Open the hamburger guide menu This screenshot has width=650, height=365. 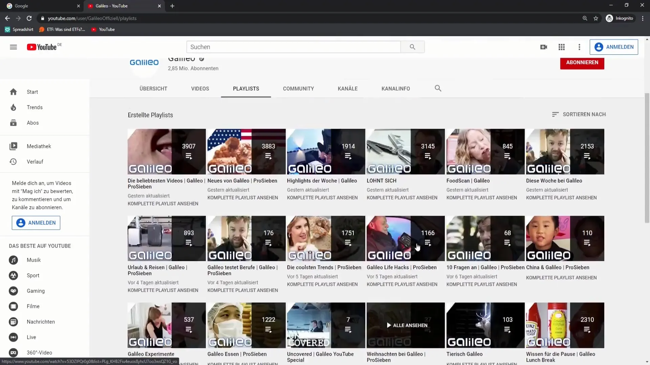point(13,47)
